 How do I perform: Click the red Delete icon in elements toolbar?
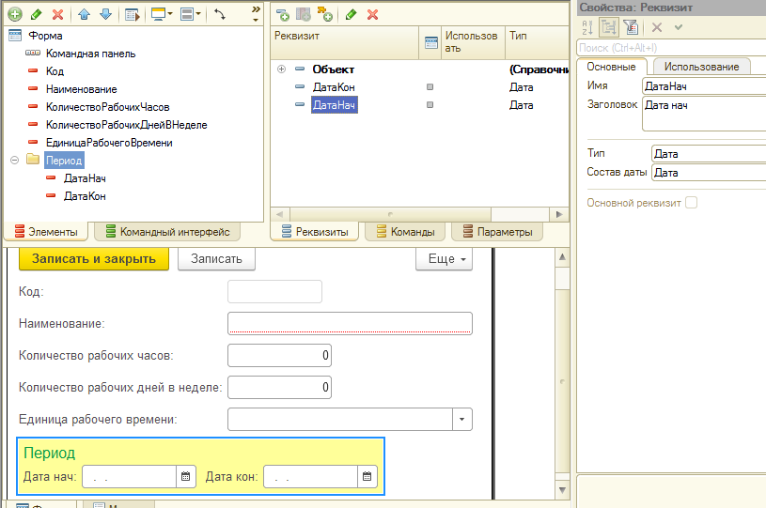58,14
